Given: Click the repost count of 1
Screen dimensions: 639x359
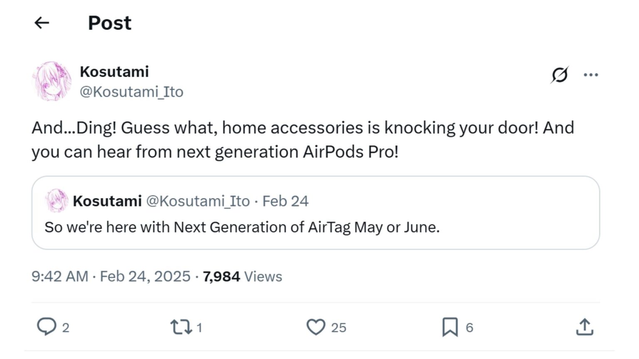Looking at the screenshot, I should pyautogui.click(x=199, y=328).
